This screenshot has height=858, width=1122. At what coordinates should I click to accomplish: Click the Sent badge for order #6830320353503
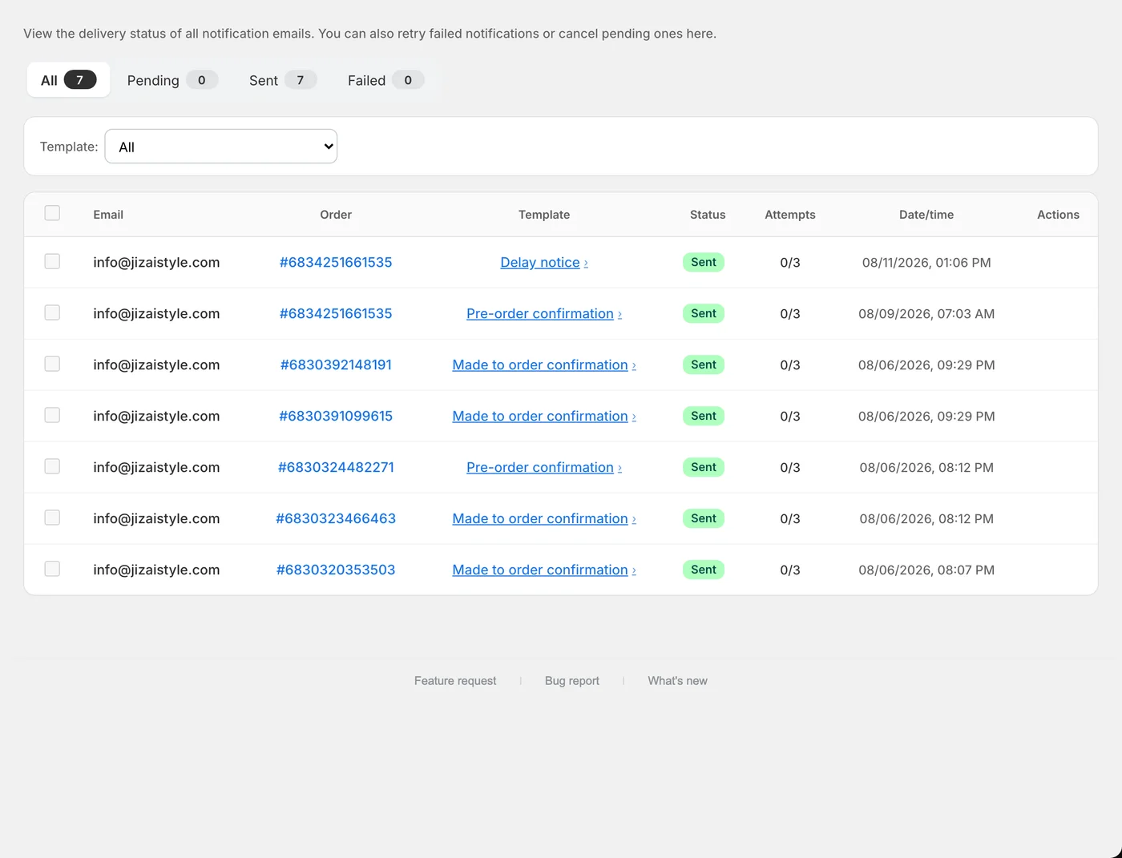(x=704, y=570)
